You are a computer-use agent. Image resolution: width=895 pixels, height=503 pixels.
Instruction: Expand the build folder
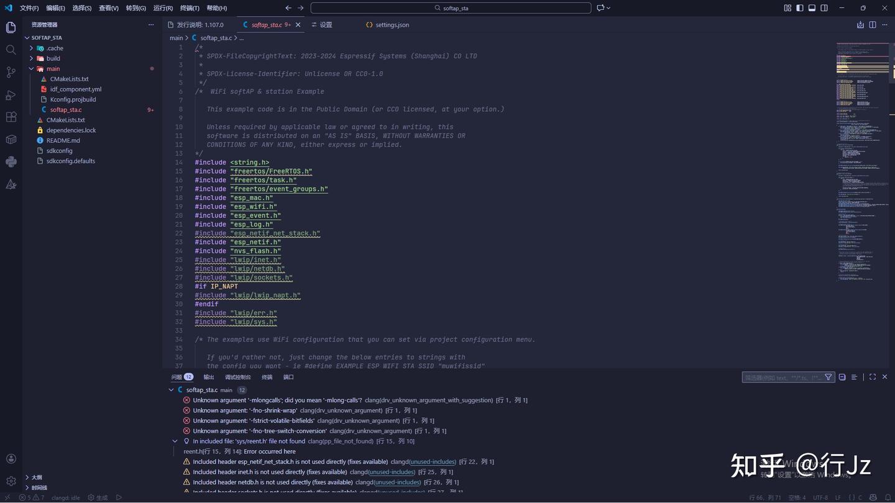(31, 58)
